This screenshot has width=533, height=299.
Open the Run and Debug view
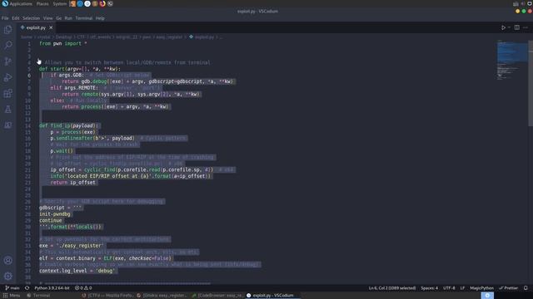(7, 77)
